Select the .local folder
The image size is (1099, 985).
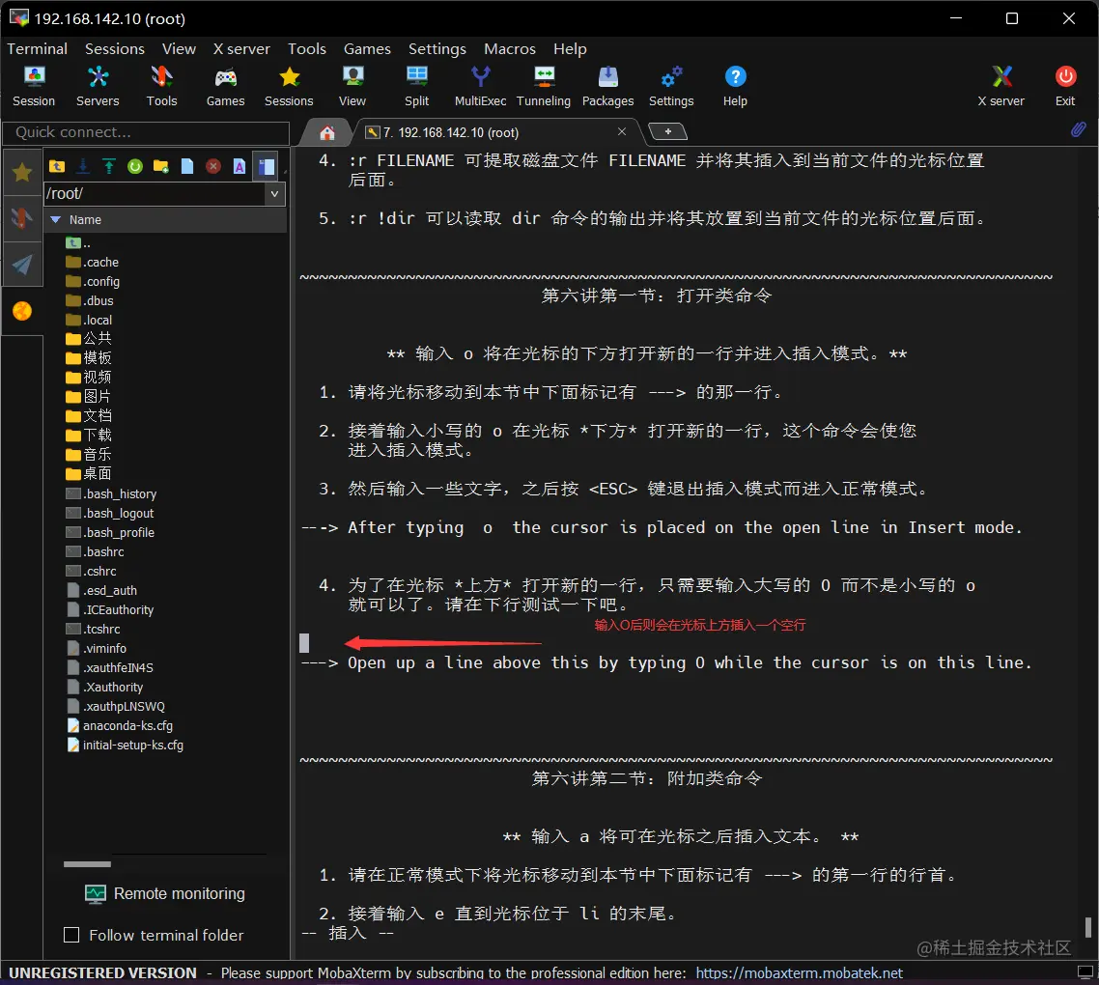coord(89,320)
